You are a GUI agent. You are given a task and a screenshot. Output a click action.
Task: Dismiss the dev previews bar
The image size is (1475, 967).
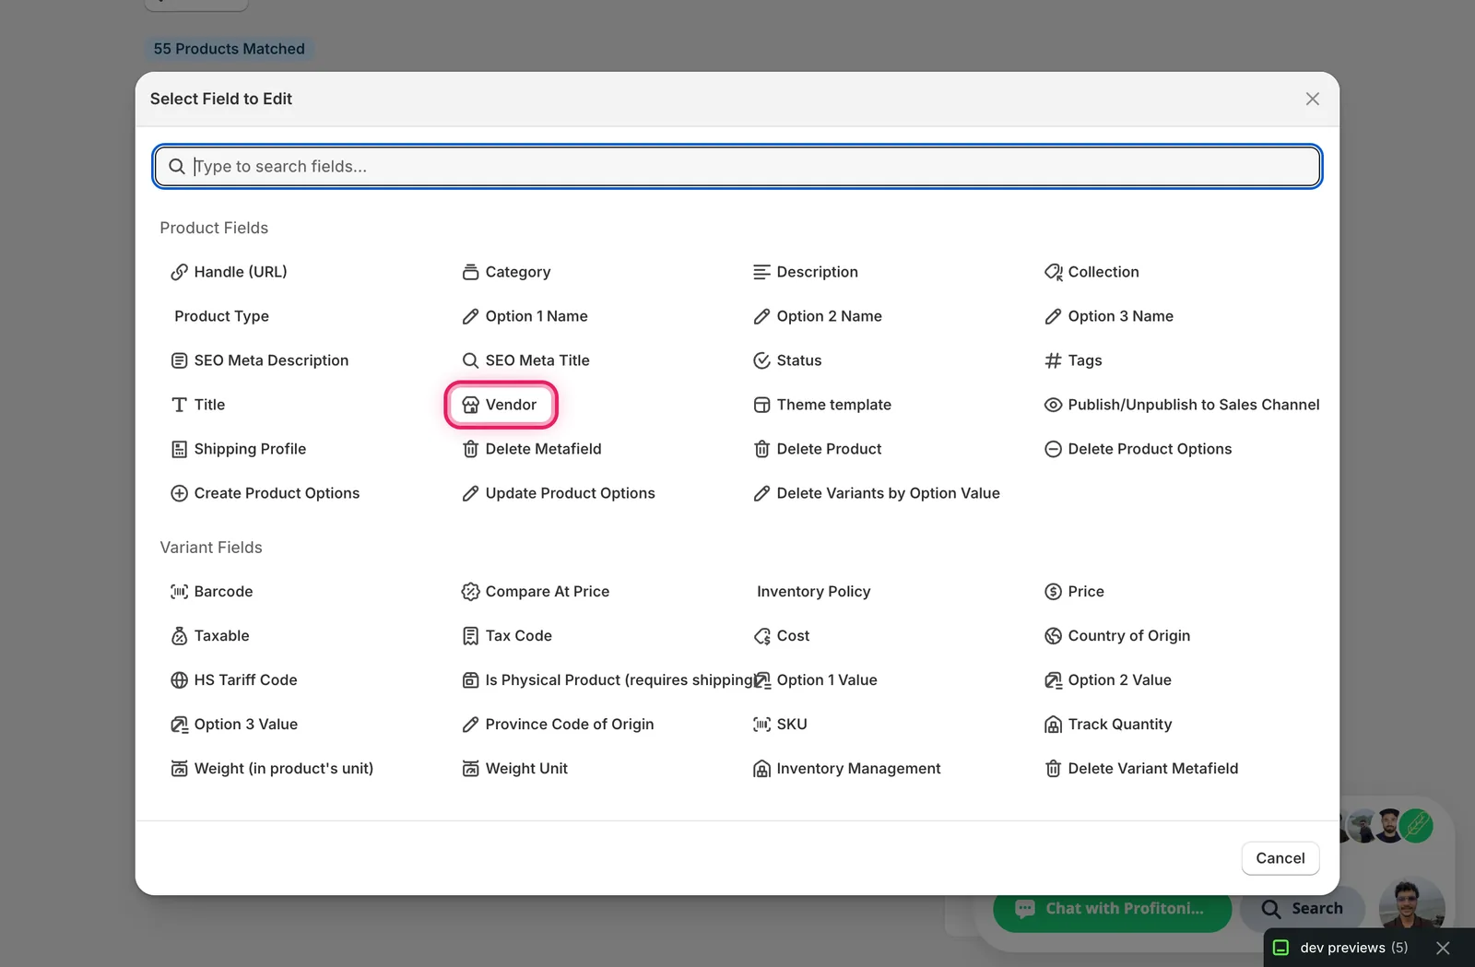[x=1444, y=948]
